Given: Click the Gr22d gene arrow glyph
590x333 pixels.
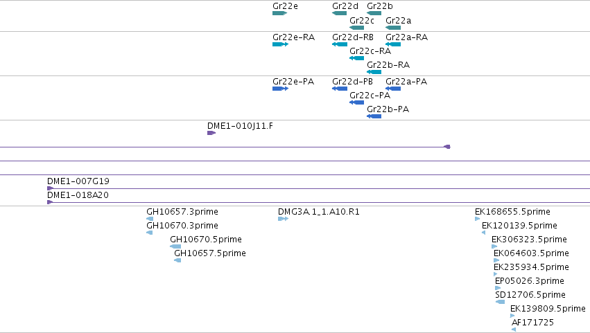Looking at the screenshot, I should (340, 13).
